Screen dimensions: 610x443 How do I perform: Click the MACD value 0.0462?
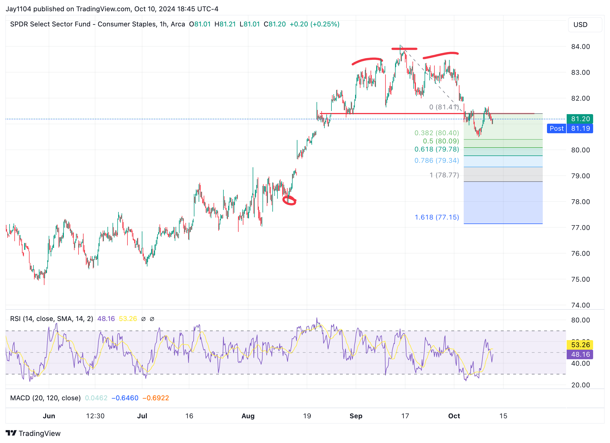tap(96, 398)
